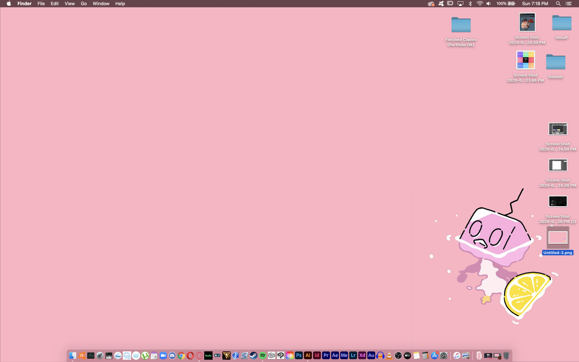
Task: Click the clock showing Sun 7:18 PM
Action: point(535,3)
